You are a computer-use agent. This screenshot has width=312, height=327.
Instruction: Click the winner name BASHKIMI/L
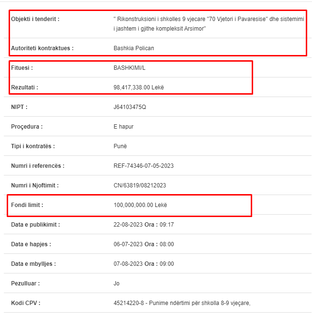[x=129, y=68]
